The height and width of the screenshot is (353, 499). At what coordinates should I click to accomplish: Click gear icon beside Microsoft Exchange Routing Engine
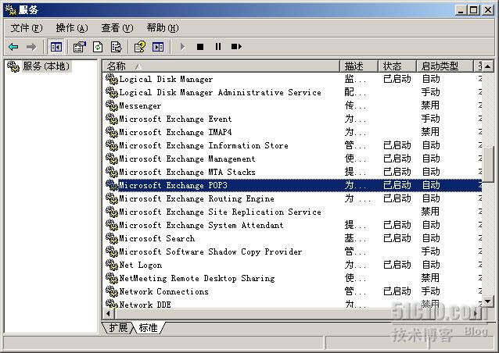click(x=112, y=198)
